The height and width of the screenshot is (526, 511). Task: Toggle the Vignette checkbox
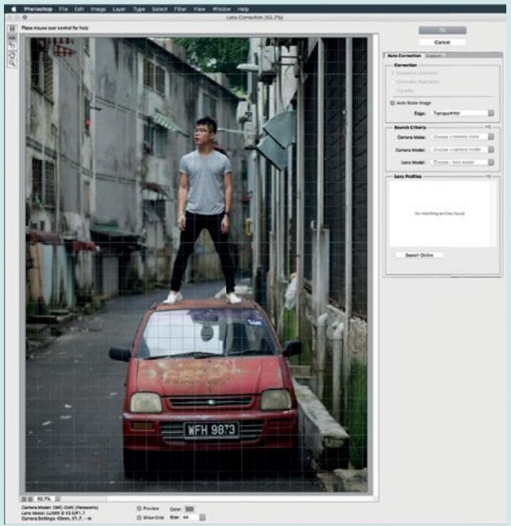tap(393, 91)
